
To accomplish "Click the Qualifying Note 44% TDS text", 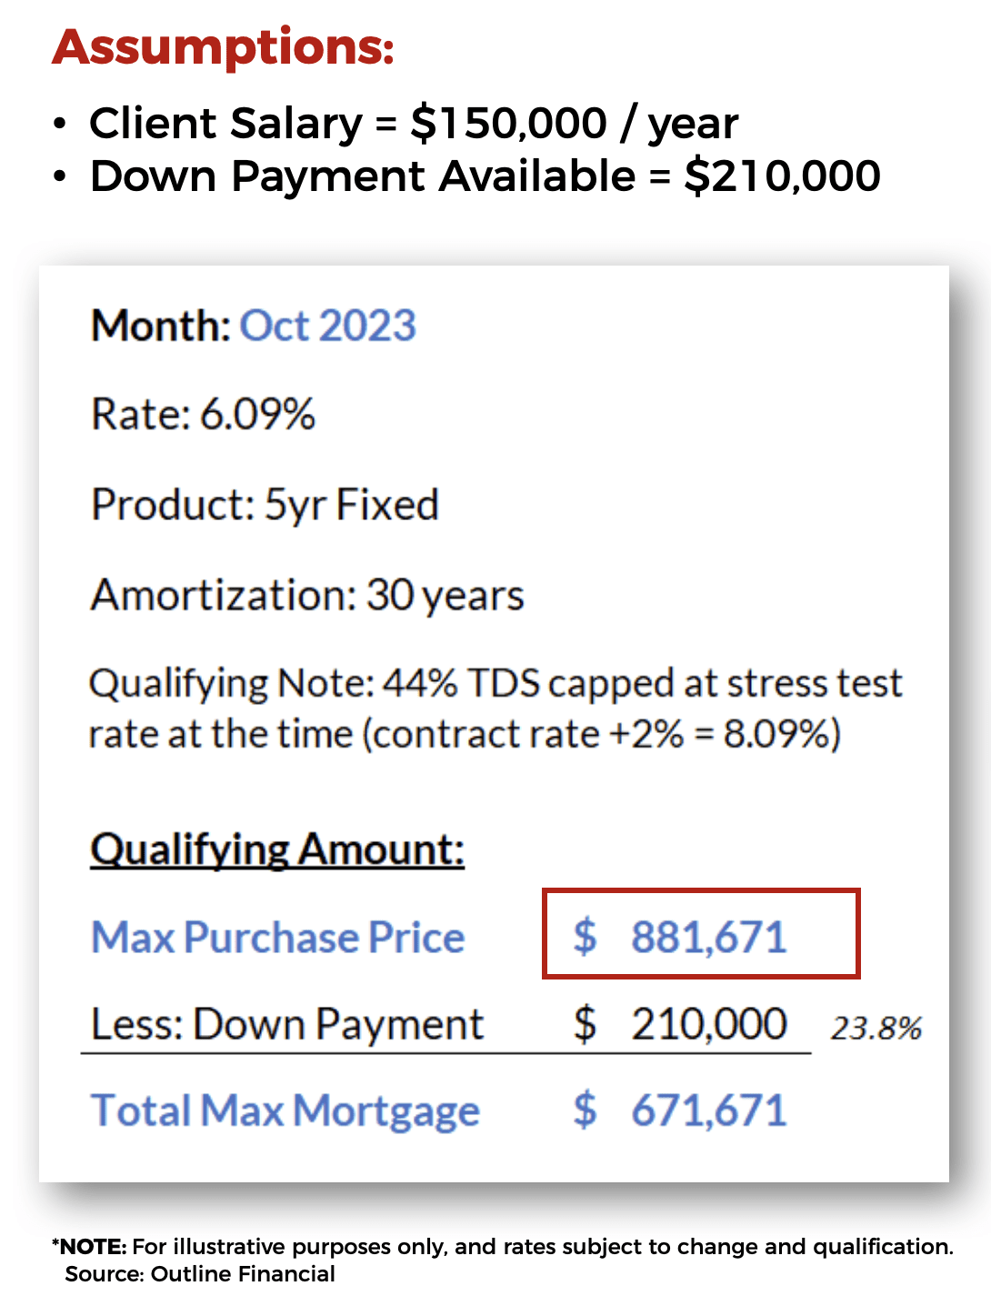I will [495, 683].
